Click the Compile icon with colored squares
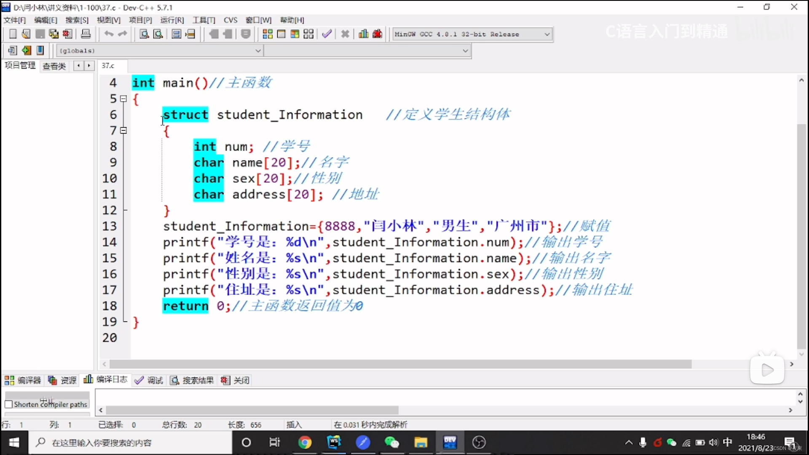The height and width of the screenshot is (455, 809). (x=268, y=34)
